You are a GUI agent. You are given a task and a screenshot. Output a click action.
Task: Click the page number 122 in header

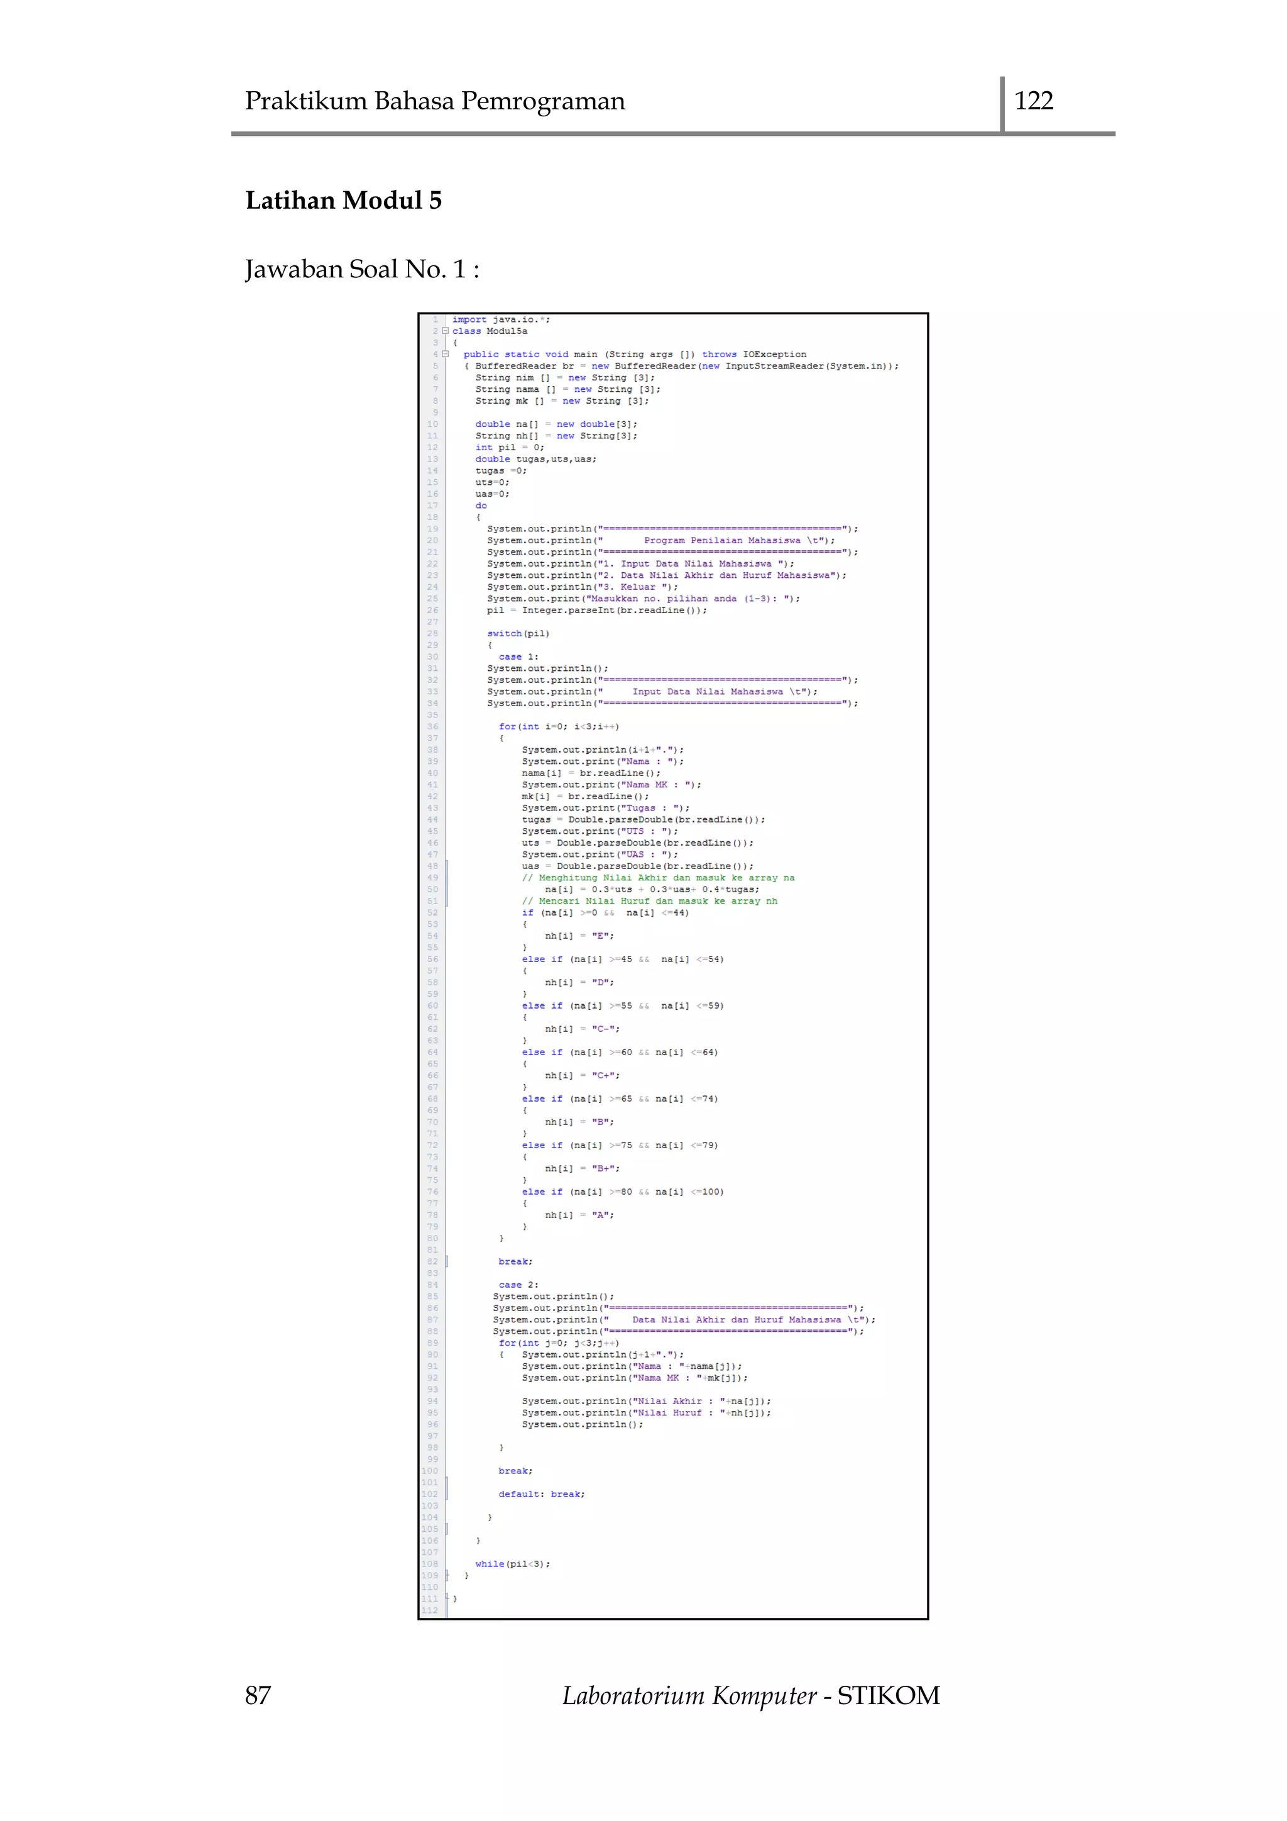[x=1033, y=101]
